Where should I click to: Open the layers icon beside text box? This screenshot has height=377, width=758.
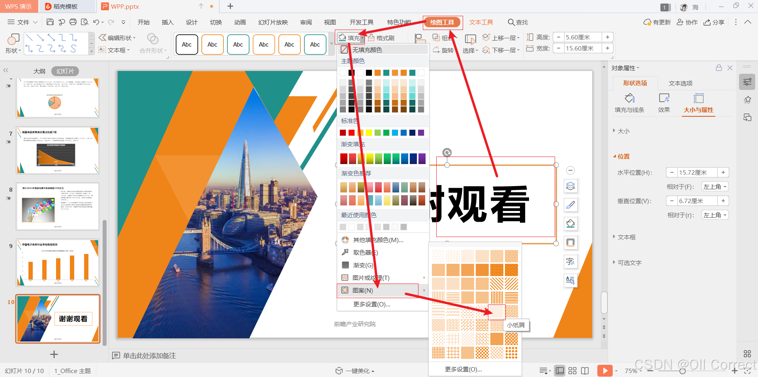coord(570,186)
